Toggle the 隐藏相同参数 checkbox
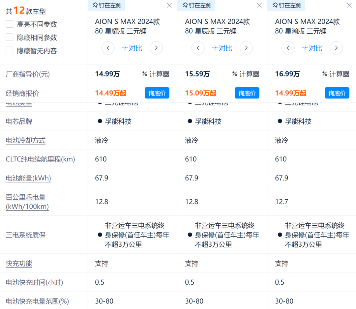356x309 pixels. (x=10, y=38)
